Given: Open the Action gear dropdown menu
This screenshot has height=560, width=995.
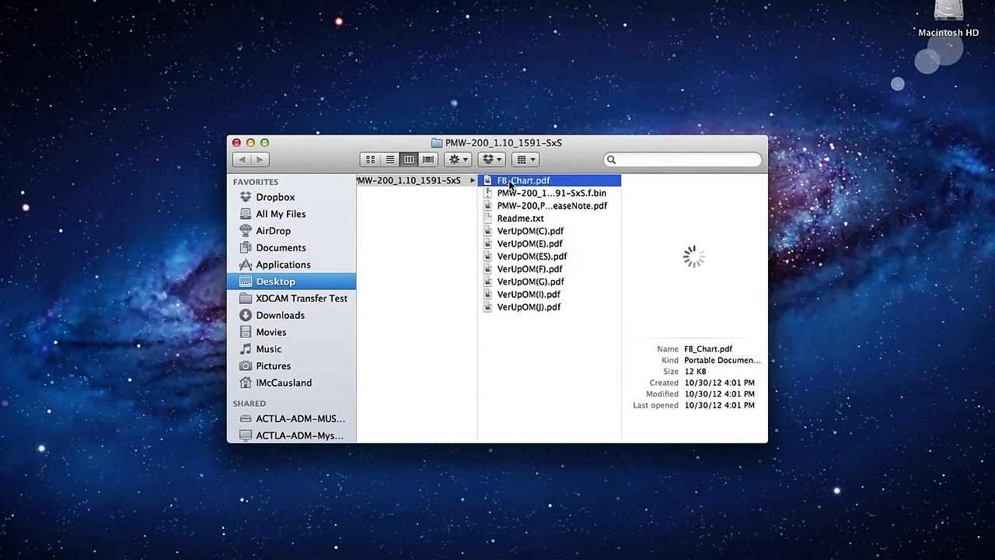Looking at the screenshot, I should (x=457, y=159).
